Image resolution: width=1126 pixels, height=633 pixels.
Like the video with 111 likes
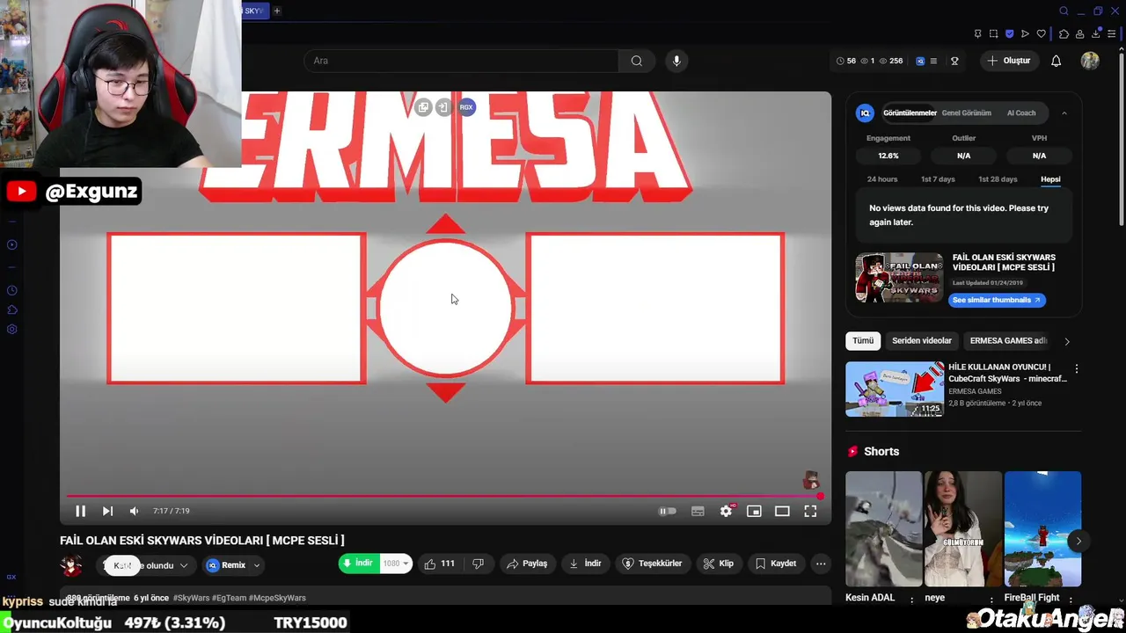coord(440,564)
